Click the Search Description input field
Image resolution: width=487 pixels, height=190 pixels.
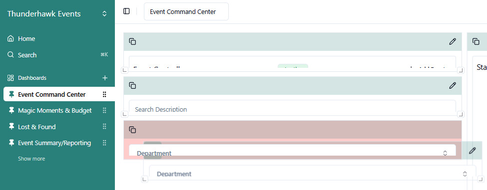coord(292,107)
